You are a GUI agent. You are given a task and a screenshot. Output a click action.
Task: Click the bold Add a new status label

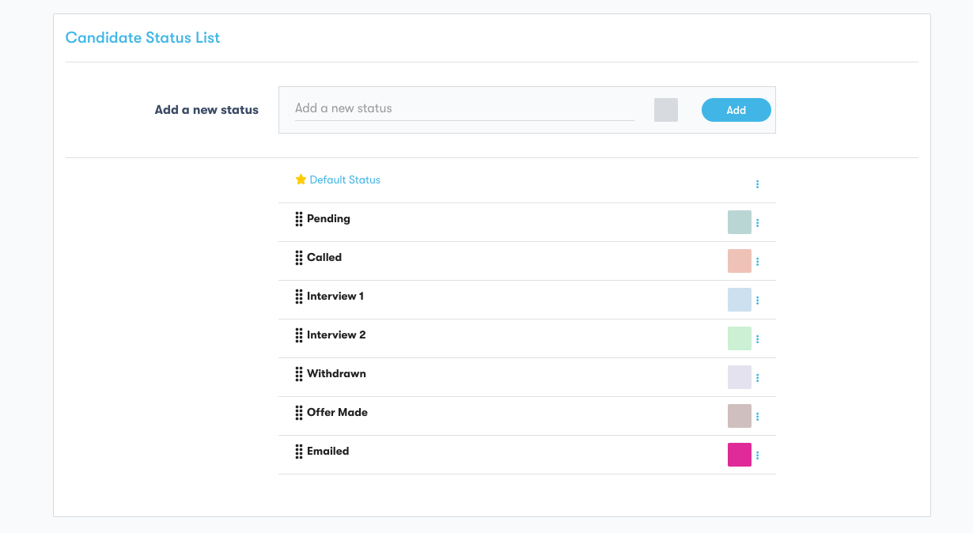point(206,110)
